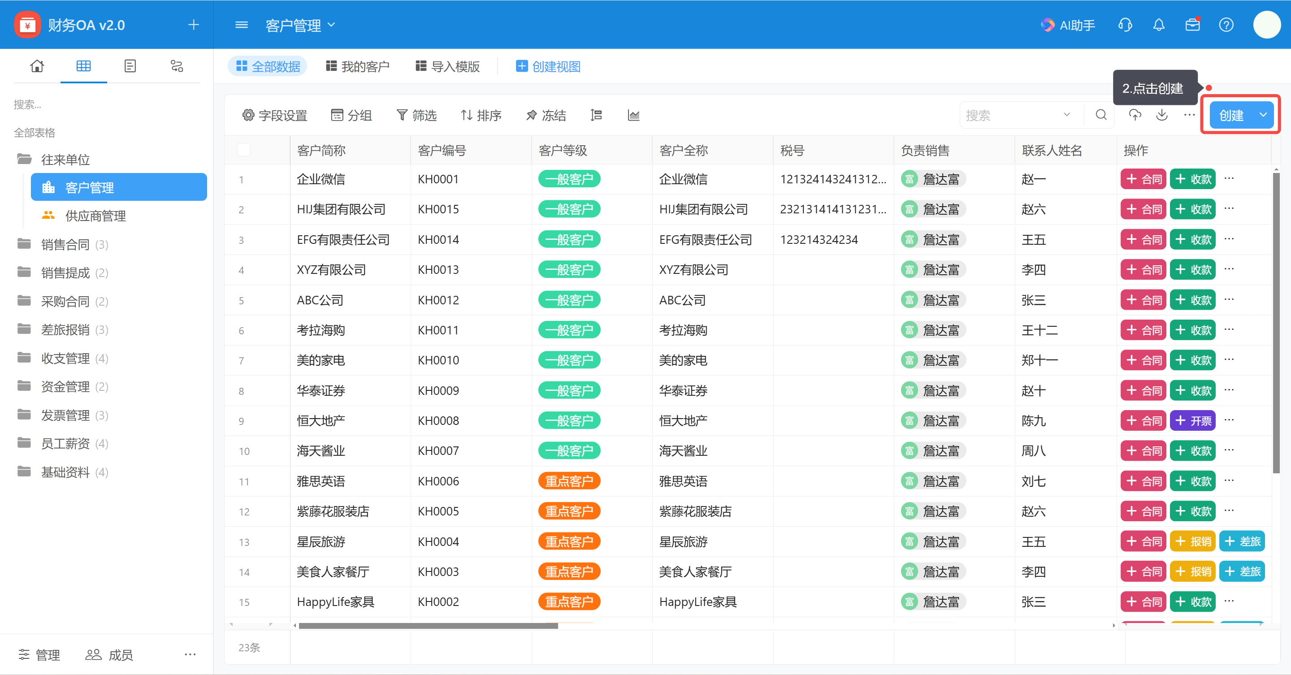Open the workflow icon in sidebar

tap(177, 66)
